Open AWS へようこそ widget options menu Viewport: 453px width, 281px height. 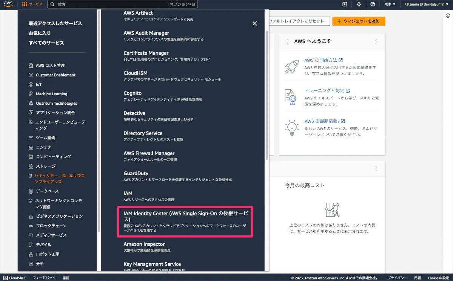pyautogui.click(x=376, y=41)
